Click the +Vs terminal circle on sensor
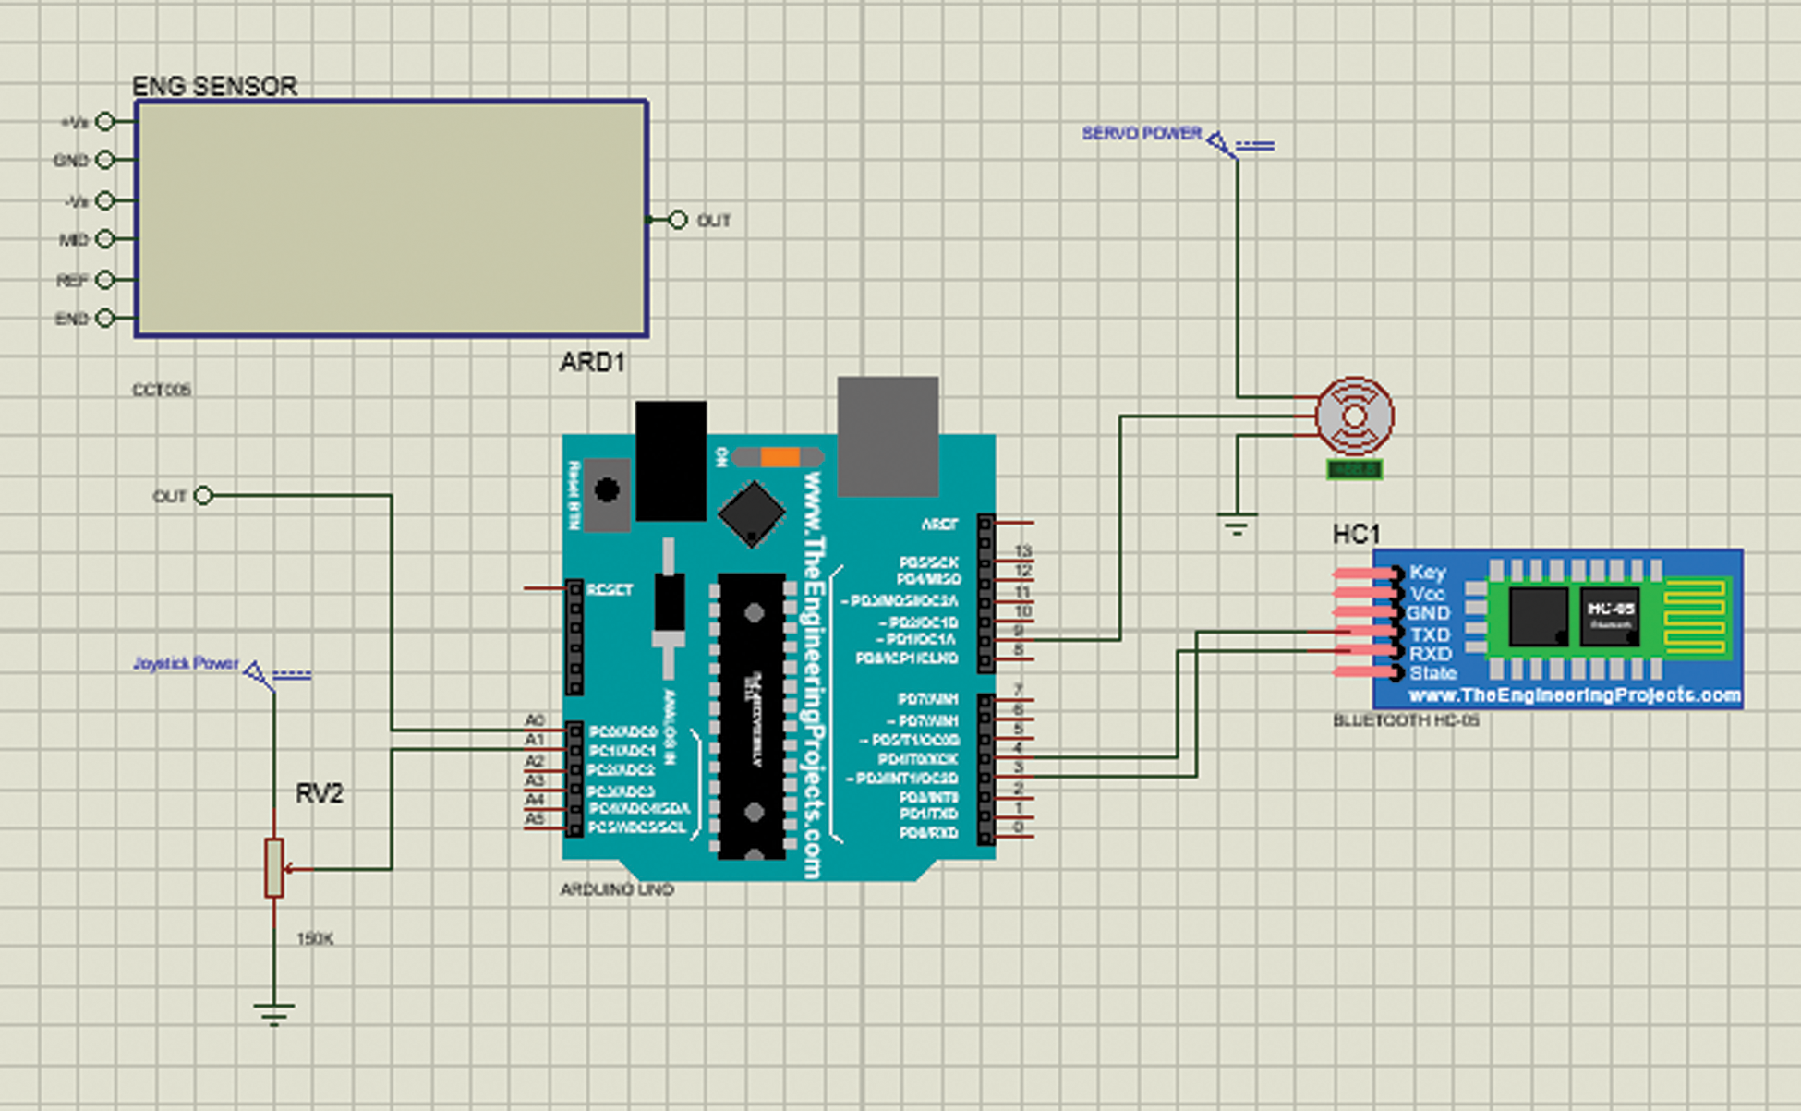Image resolution: width=1801 pixels, height=1111 pixels. point(105,121)
